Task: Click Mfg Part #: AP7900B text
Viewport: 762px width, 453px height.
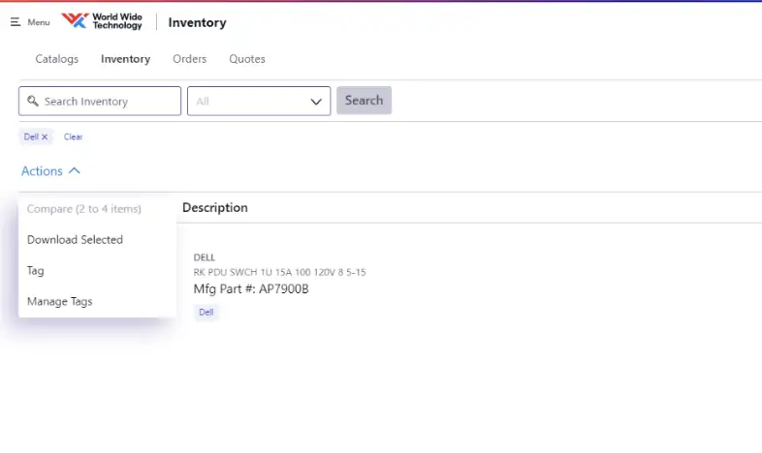Action: 251,289
